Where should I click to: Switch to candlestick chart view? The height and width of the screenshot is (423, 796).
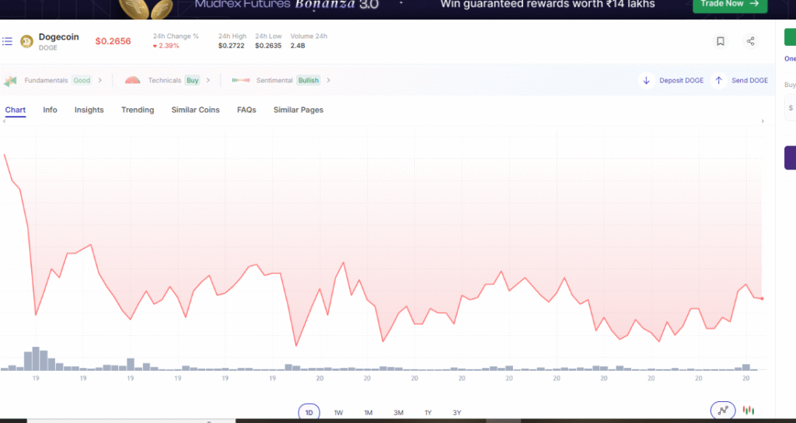pyautogui.click(x=749, y=410)
